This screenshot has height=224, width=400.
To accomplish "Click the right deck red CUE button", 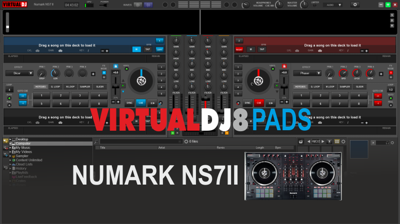I will click(259, 103).
